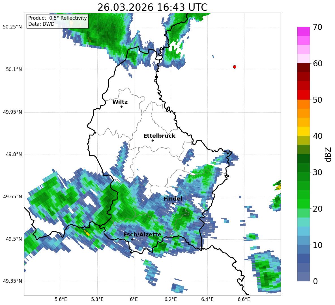Click the 6°E longitude label

(x=134, y=299)
